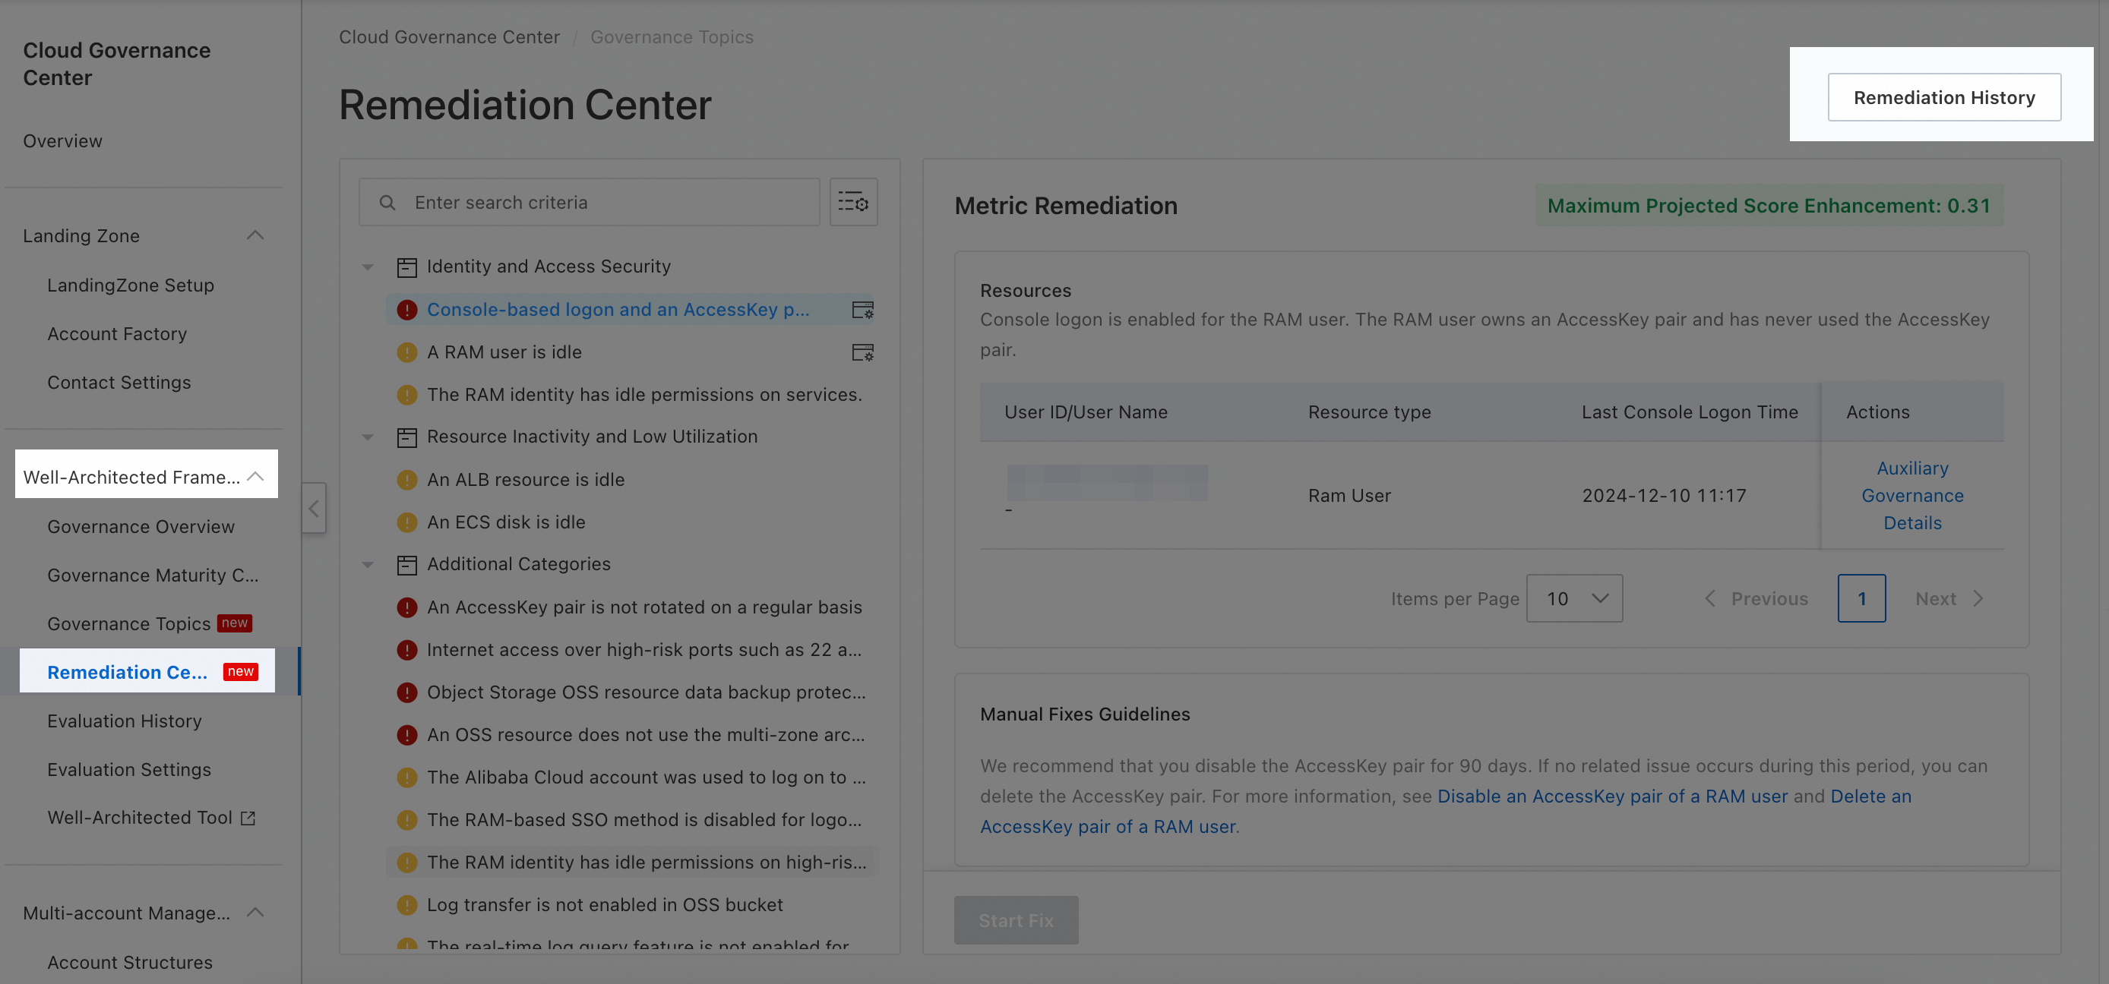2109x984 pixels.
Task: Open Auxiliary Governance Details link
Action: pyautogui.click(x=1911, y=496)
